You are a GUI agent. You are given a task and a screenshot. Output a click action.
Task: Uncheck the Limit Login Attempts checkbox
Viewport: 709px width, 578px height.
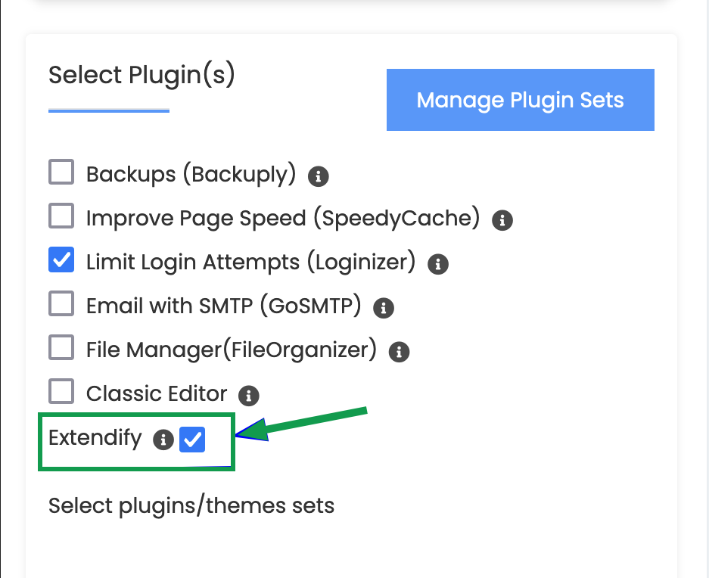(x=61, y=260)
